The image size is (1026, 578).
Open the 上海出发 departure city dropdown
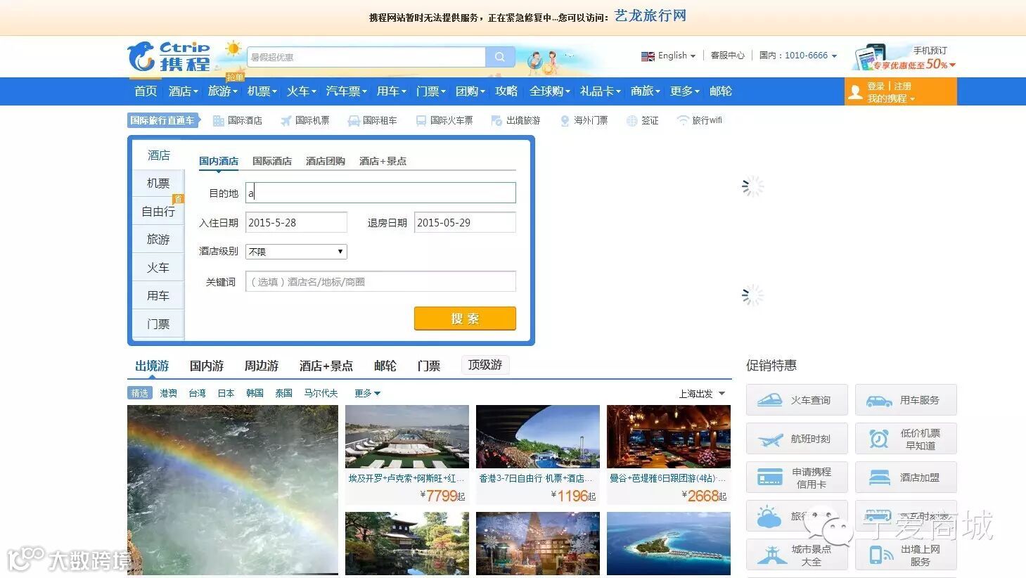[x=702, y=394]
